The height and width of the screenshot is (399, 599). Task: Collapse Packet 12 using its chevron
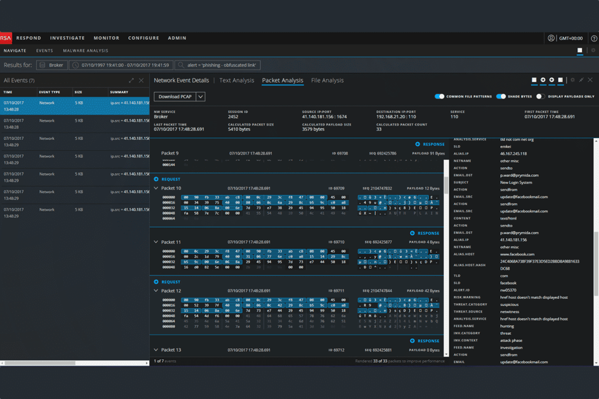coord(156,291)
